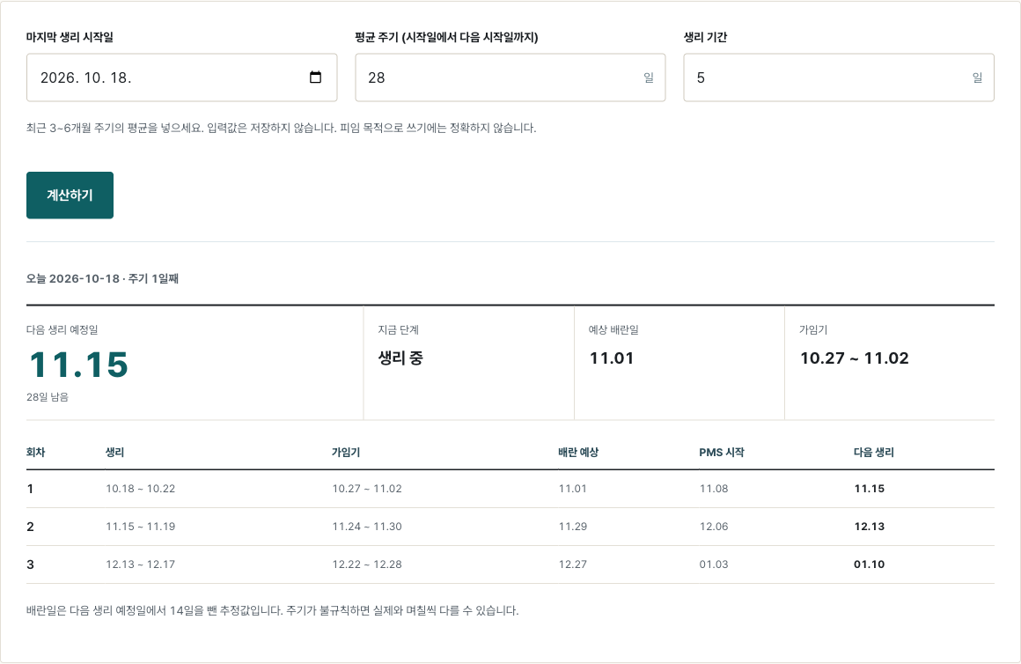Select PMS cell 01.03 in row 3
This screenshot has height=664, width=1021.
714,564
